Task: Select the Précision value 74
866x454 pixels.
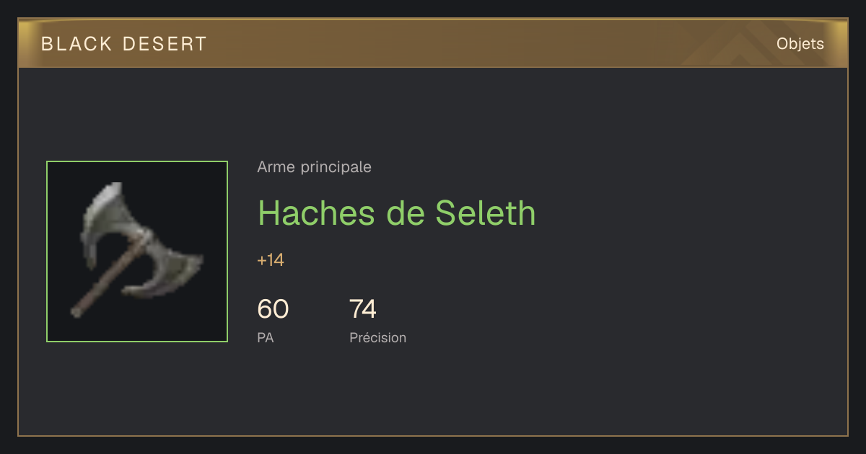Action: (363, 309)
